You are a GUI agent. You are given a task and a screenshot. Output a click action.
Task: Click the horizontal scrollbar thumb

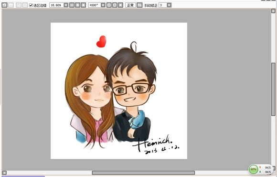[143, 173]
